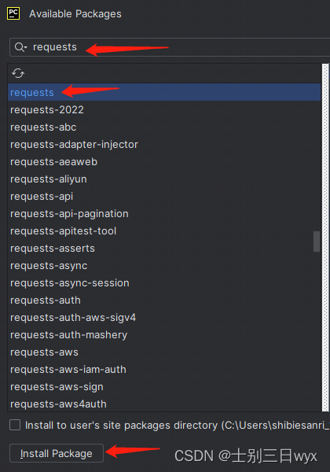Select the requests package entry
This screenshot has height=472, width=330.
click(x=164, y=92)
